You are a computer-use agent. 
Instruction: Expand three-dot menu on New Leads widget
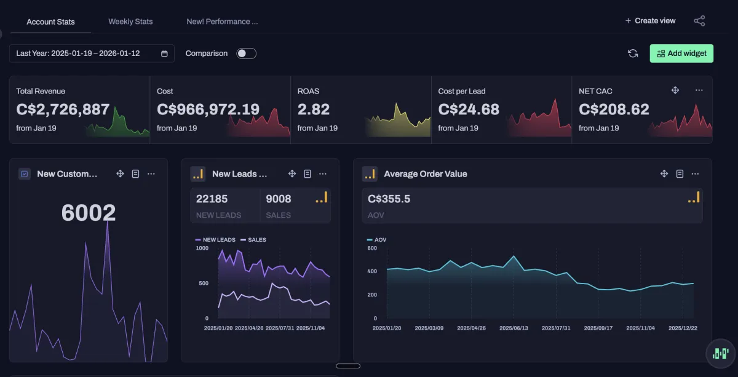click(323, 174)
